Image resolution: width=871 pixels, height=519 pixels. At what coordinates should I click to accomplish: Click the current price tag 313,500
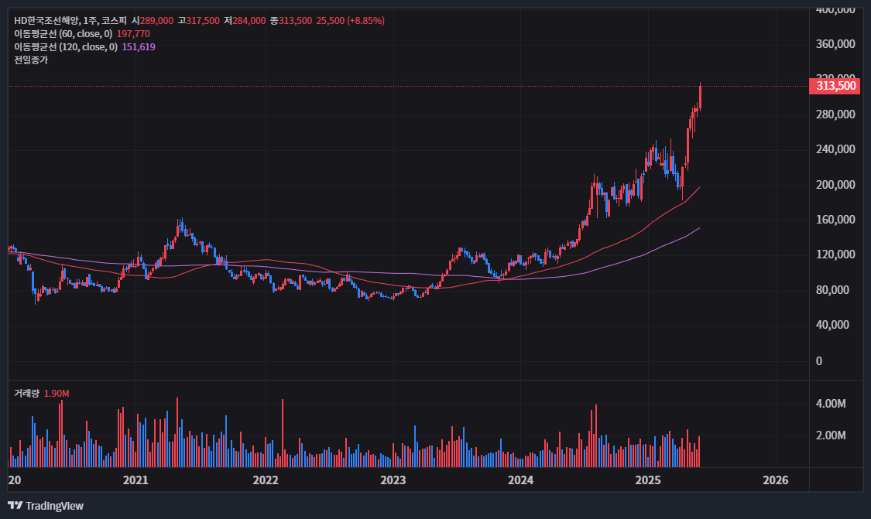[x=835, y=86]
